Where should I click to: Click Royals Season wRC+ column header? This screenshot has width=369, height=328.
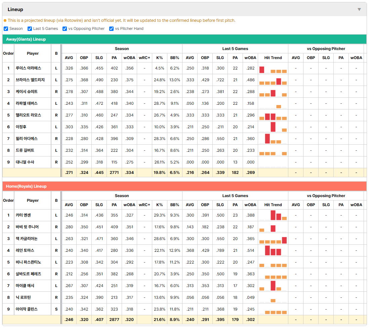(x=145, y=205)
